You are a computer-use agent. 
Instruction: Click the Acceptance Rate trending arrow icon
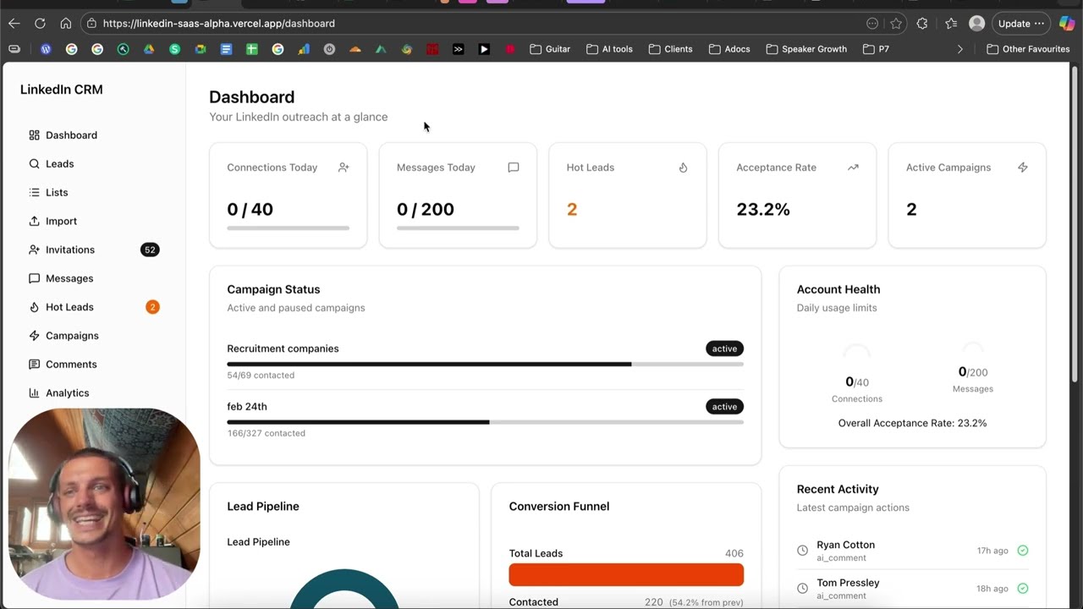(853, 167)
